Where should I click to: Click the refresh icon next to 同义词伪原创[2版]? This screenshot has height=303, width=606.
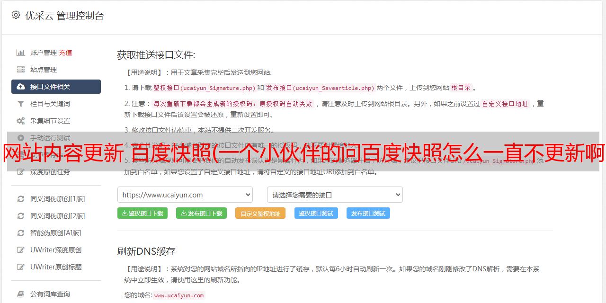(x=21, y=216)
